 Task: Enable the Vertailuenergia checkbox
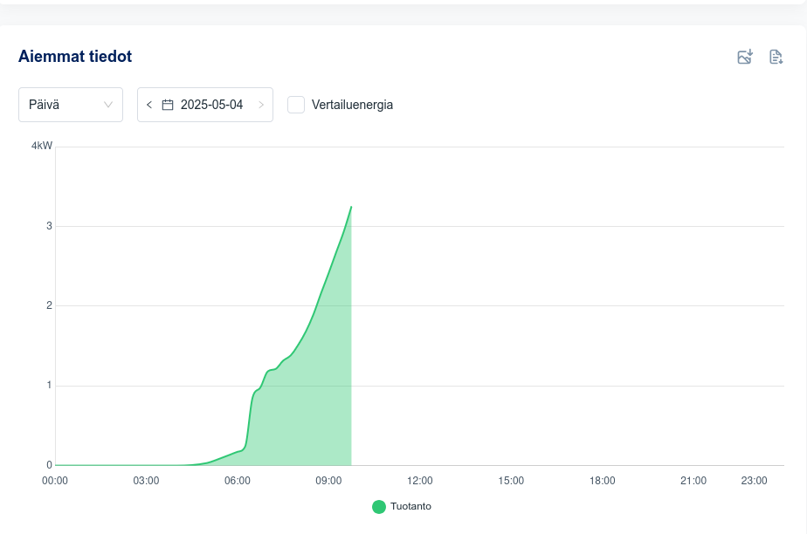(296, 105)
